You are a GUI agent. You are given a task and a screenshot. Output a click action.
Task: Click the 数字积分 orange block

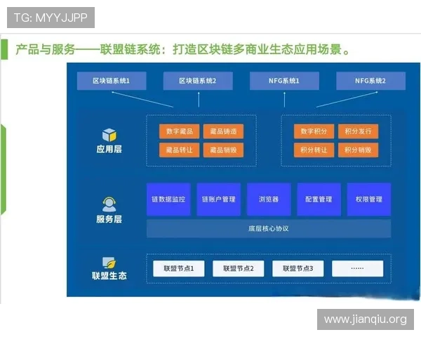point(314,131)
